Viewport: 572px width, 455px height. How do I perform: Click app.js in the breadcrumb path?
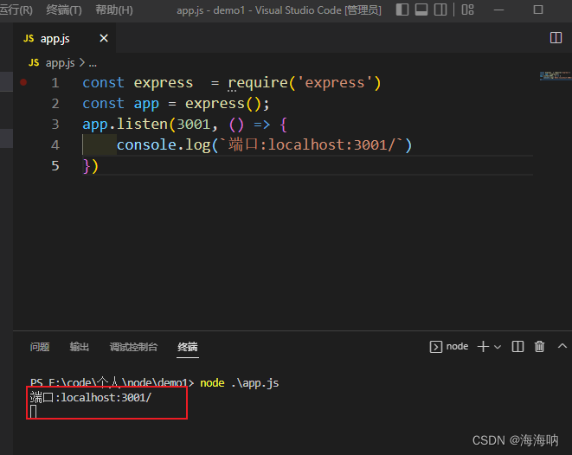point(61,63)
